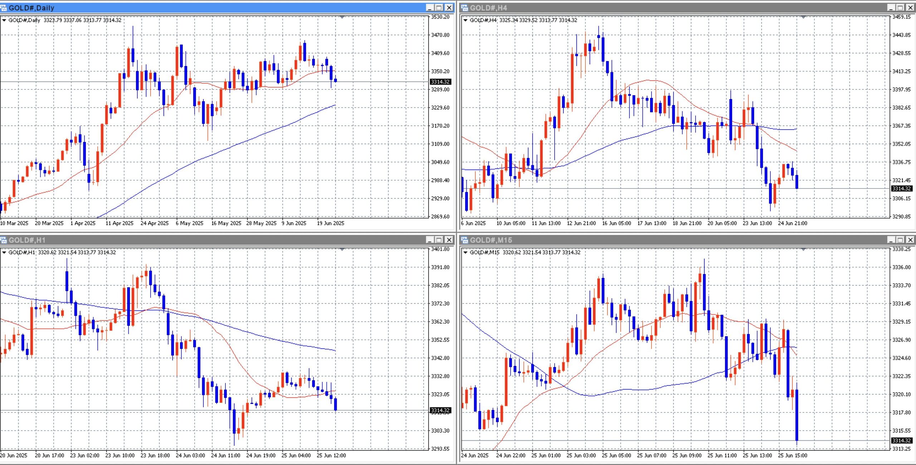Click the chart icon in GOLD#,Daily title bar
916x465 pixels.
click(3, 8)
